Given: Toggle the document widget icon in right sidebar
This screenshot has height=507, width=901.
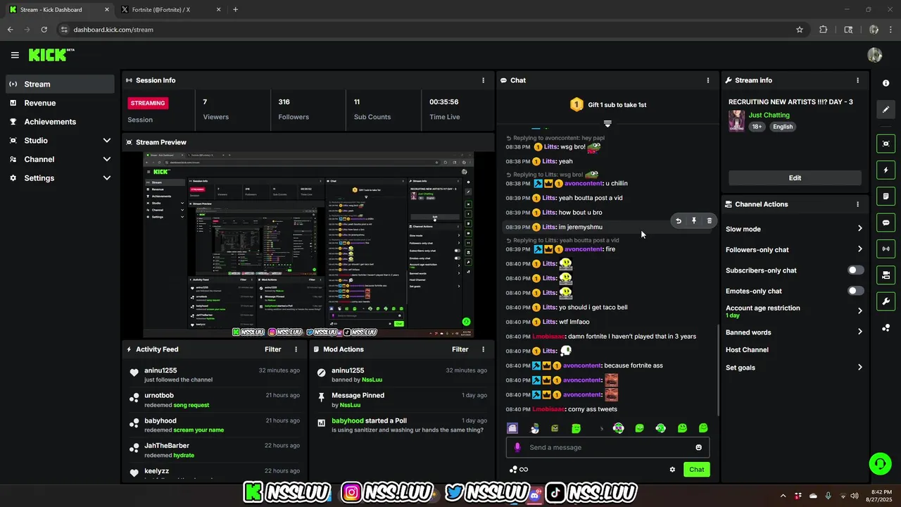Looking at the screenshot, I should (x=886, y=196).
